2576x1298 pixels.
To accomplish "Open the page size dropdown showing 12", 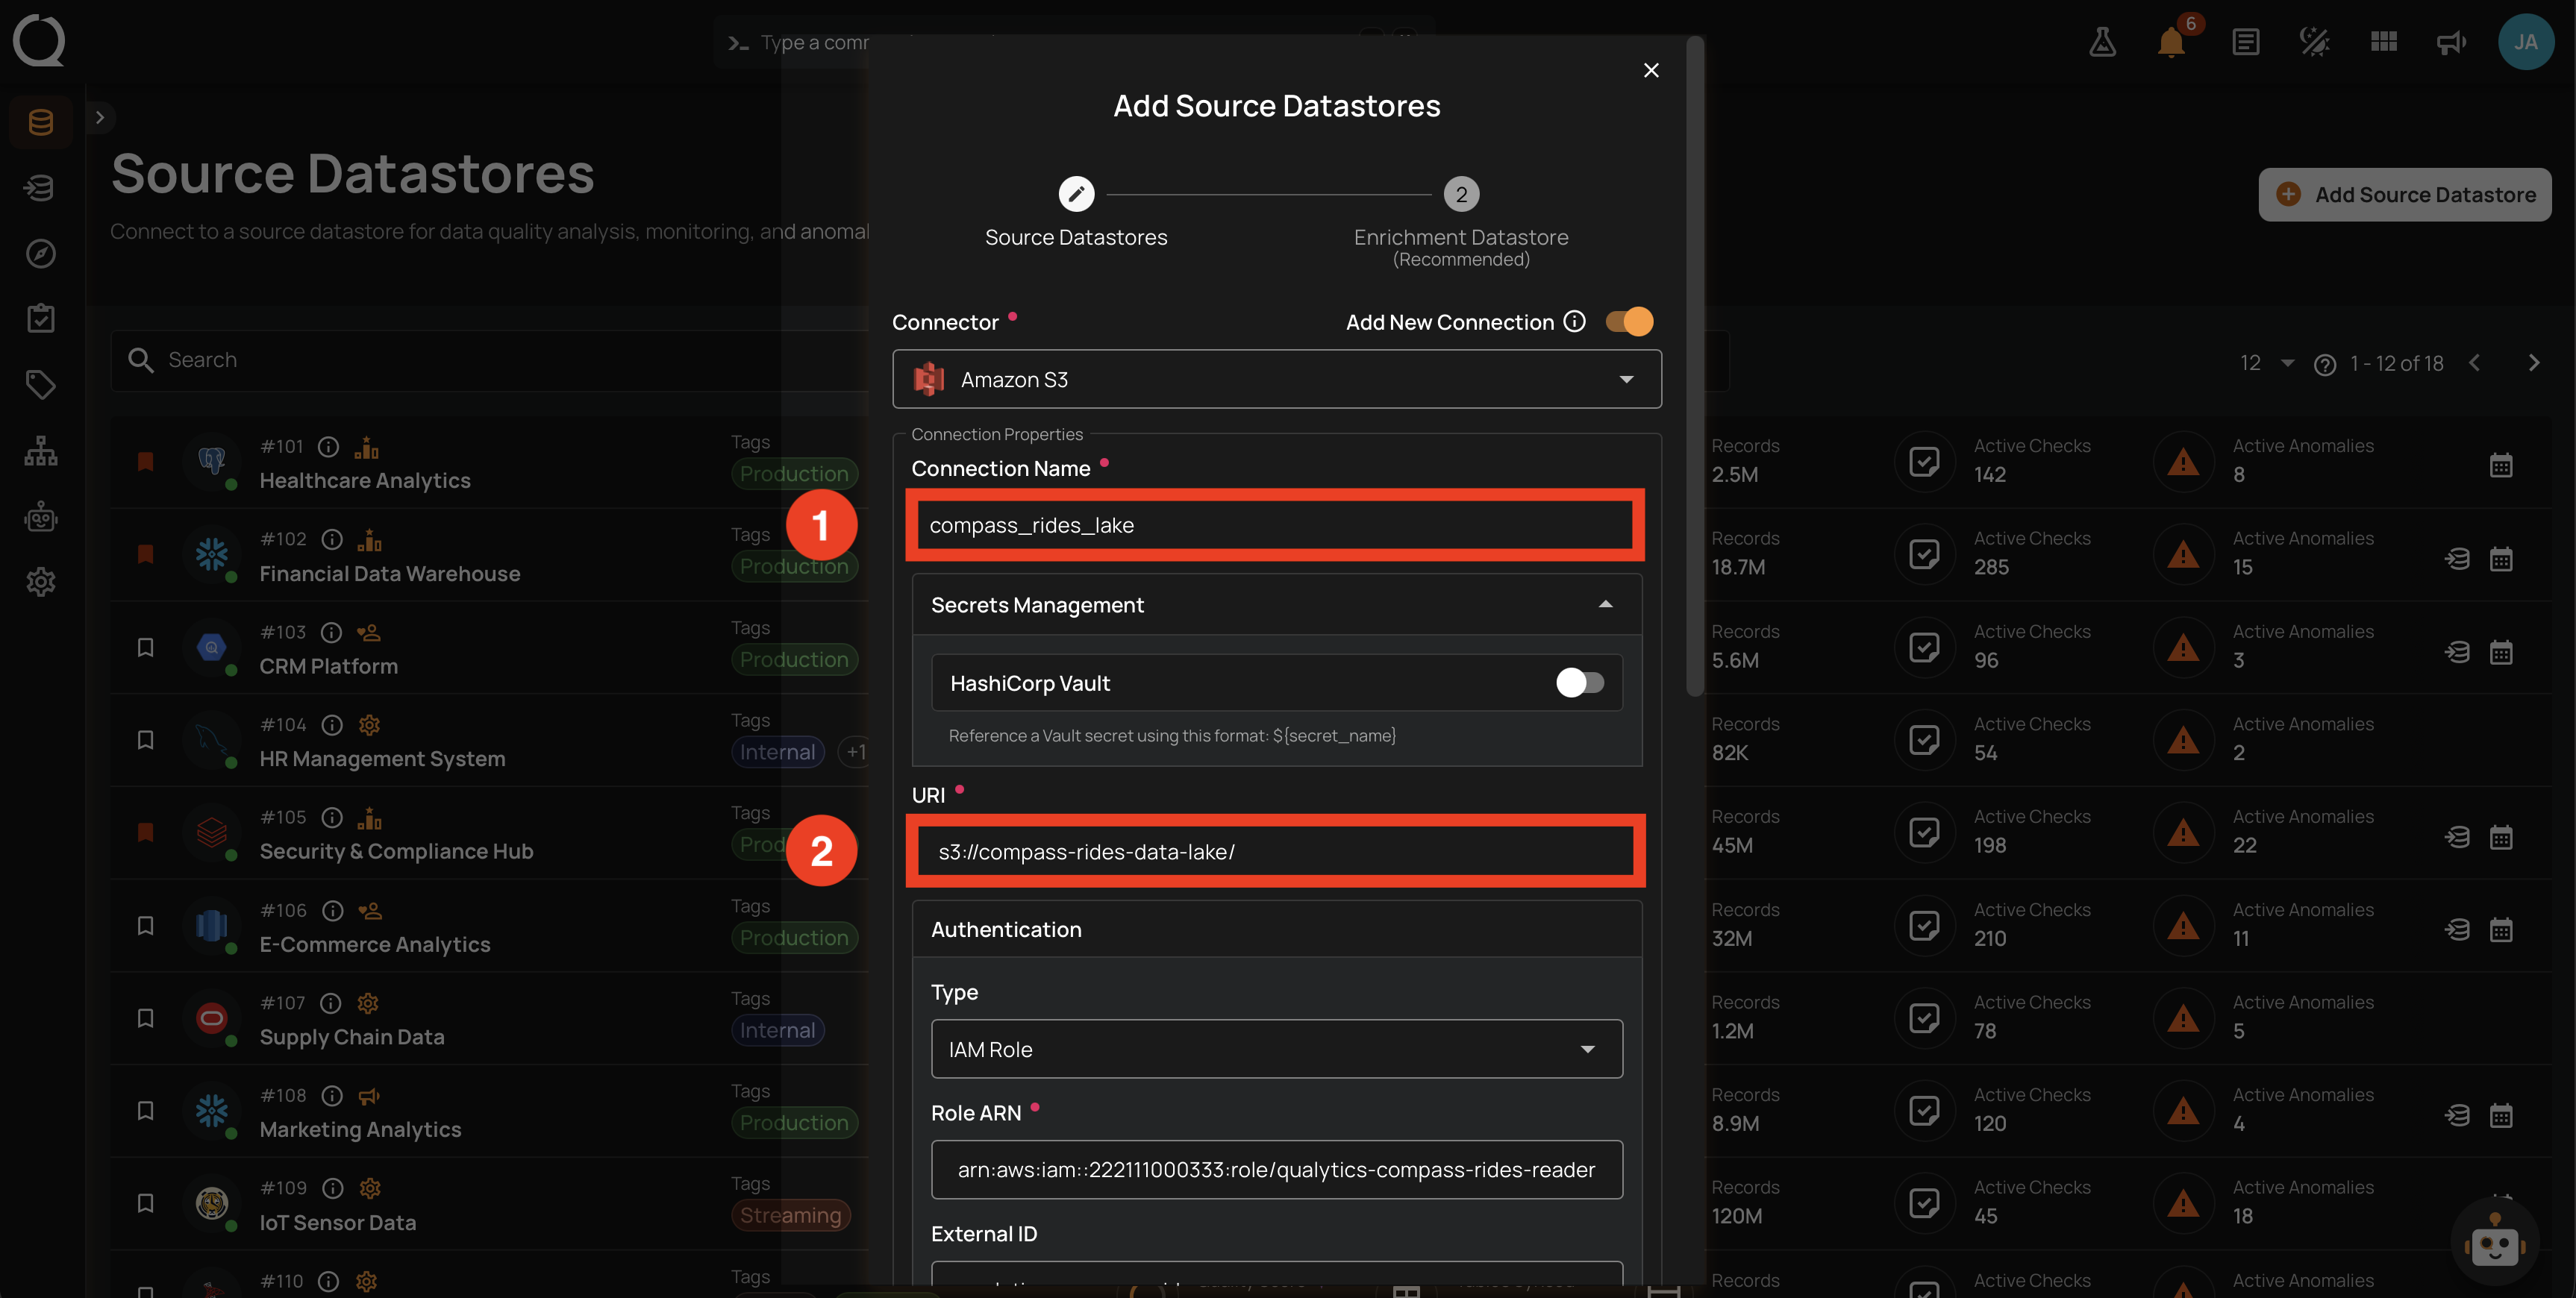I will pyautogui.click(x=2266, y=363).
